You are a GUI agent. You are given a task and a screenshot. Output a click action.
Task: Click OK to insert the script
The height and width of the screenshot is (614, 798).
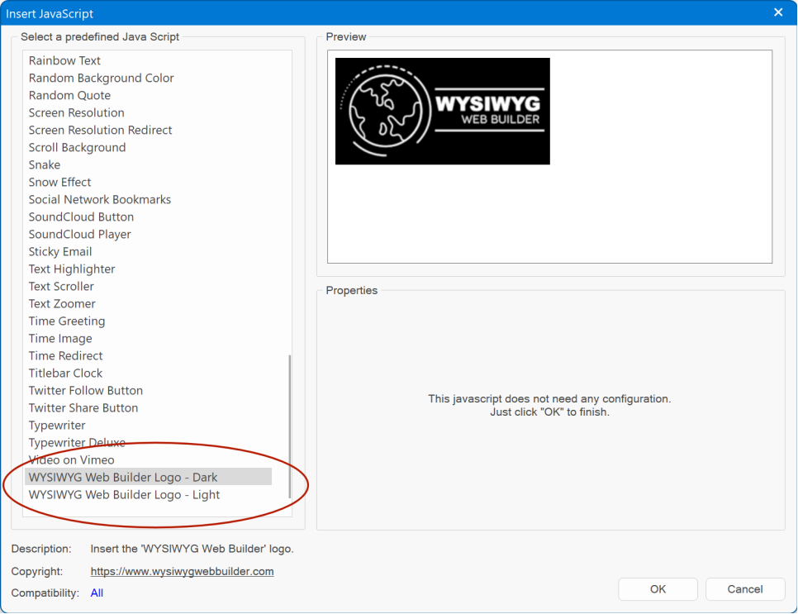pos(658,589)
